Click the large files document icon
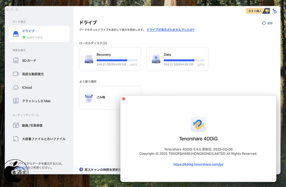286x187 pixels. 16,139
